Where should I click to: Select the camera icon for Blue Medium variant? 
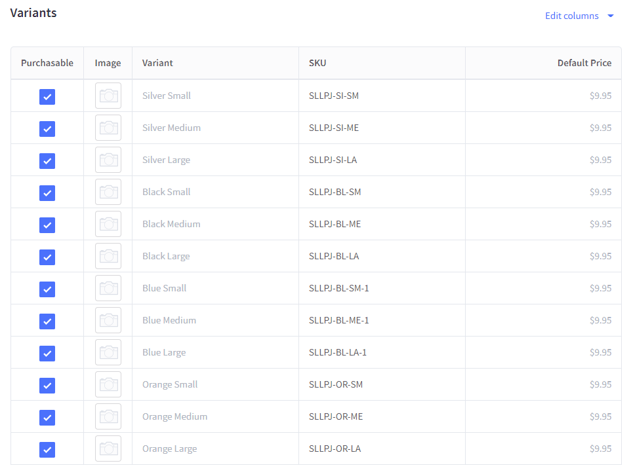108,320
